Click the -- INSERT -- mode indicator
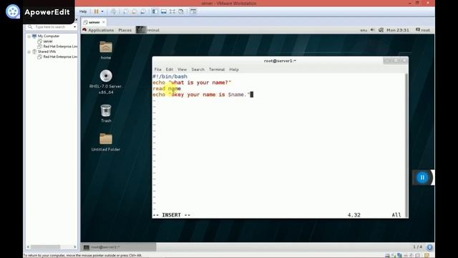Image resolution: width=458 pixels, height=258 pixels. pos(172,215)
